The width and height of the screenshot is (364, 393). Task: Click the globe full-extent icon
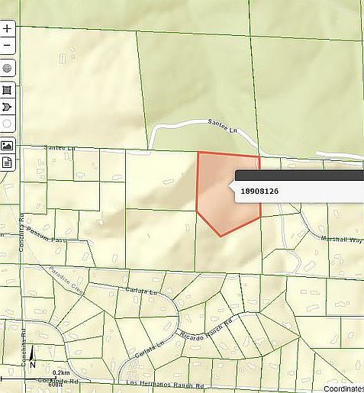7,68
